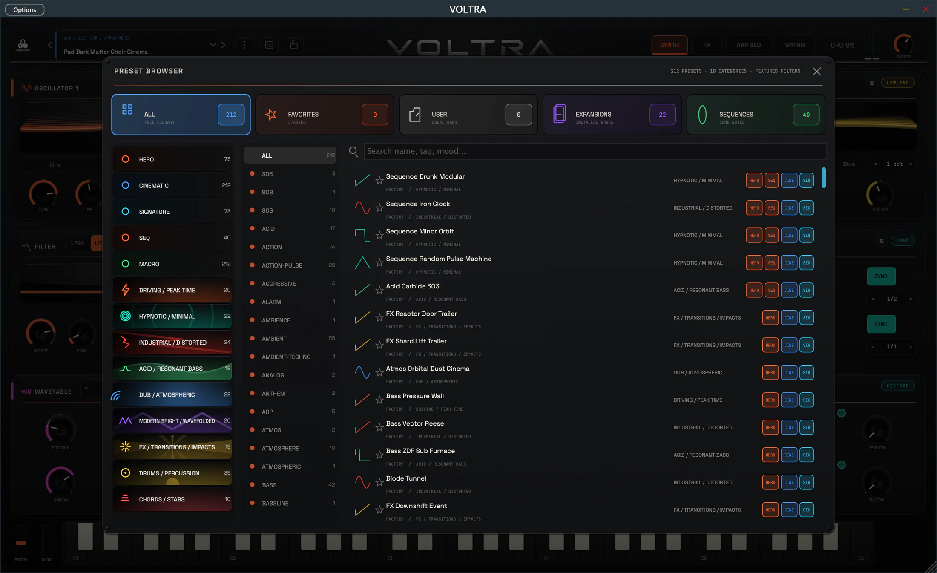Click the lock icon in header
Image resolution: width=937 pixels, height=573 pixels.
point(294,45)
